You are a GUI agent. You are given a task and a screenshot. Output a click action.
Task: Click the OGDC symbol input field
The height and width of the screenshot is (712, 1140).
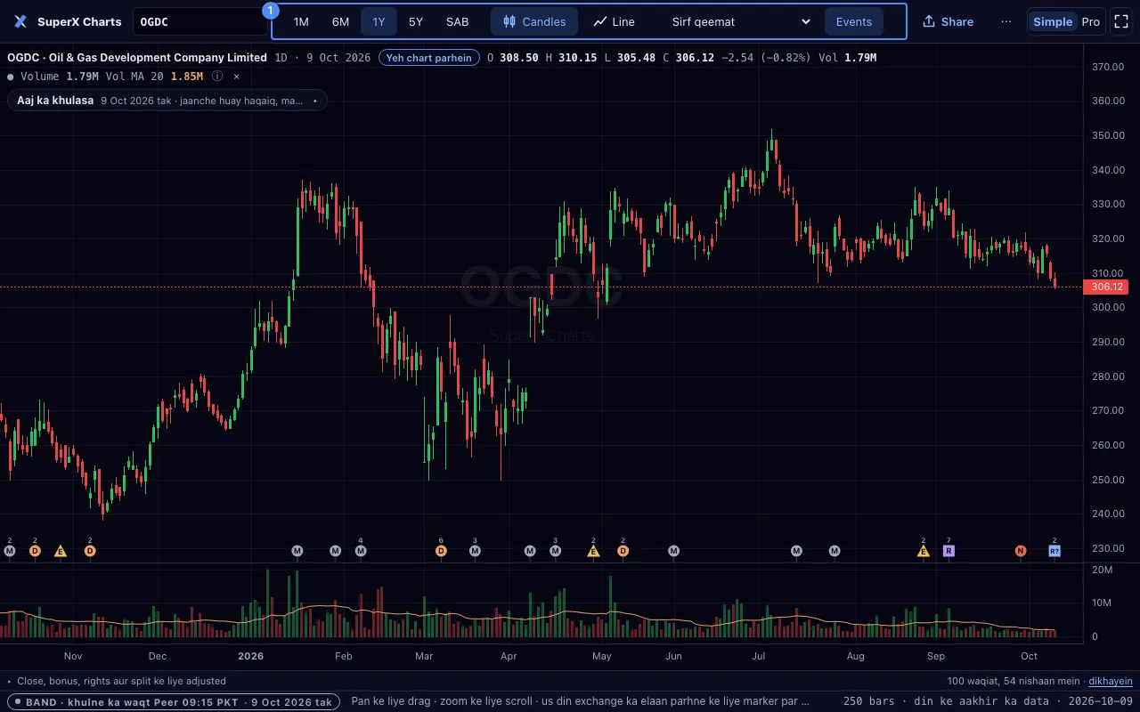[199, 21]
